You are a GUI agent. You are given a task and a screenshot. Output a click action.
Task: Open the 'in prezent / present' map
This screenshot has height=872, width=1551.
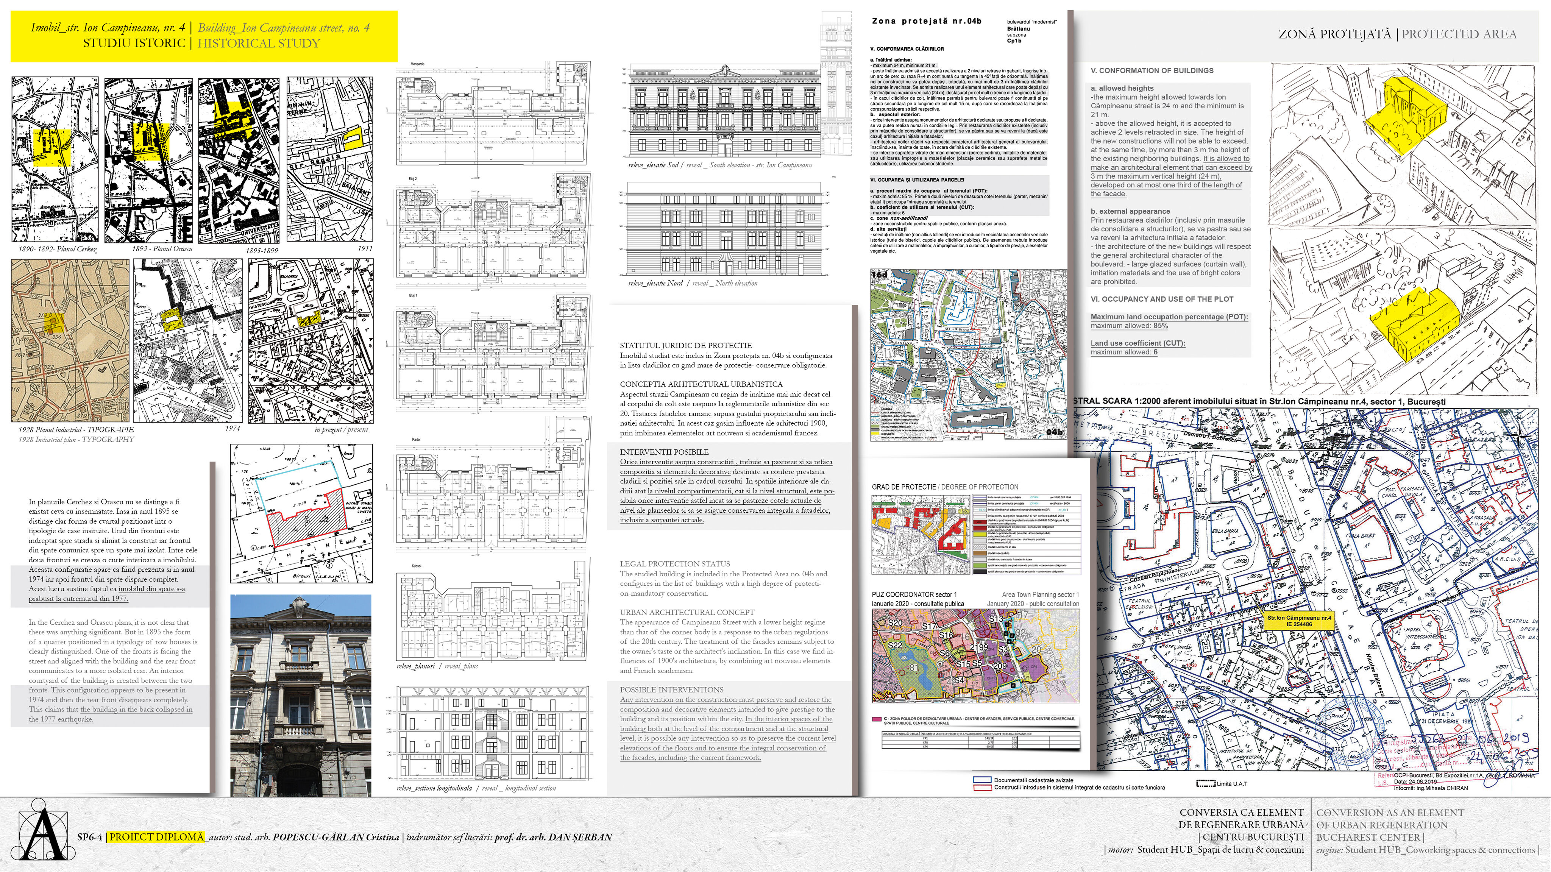pos(311,341)
